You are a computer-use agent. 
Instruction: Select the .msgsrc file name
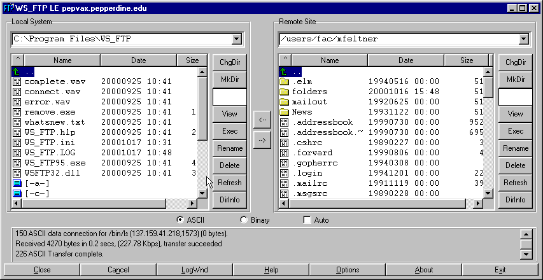point(310,193)
